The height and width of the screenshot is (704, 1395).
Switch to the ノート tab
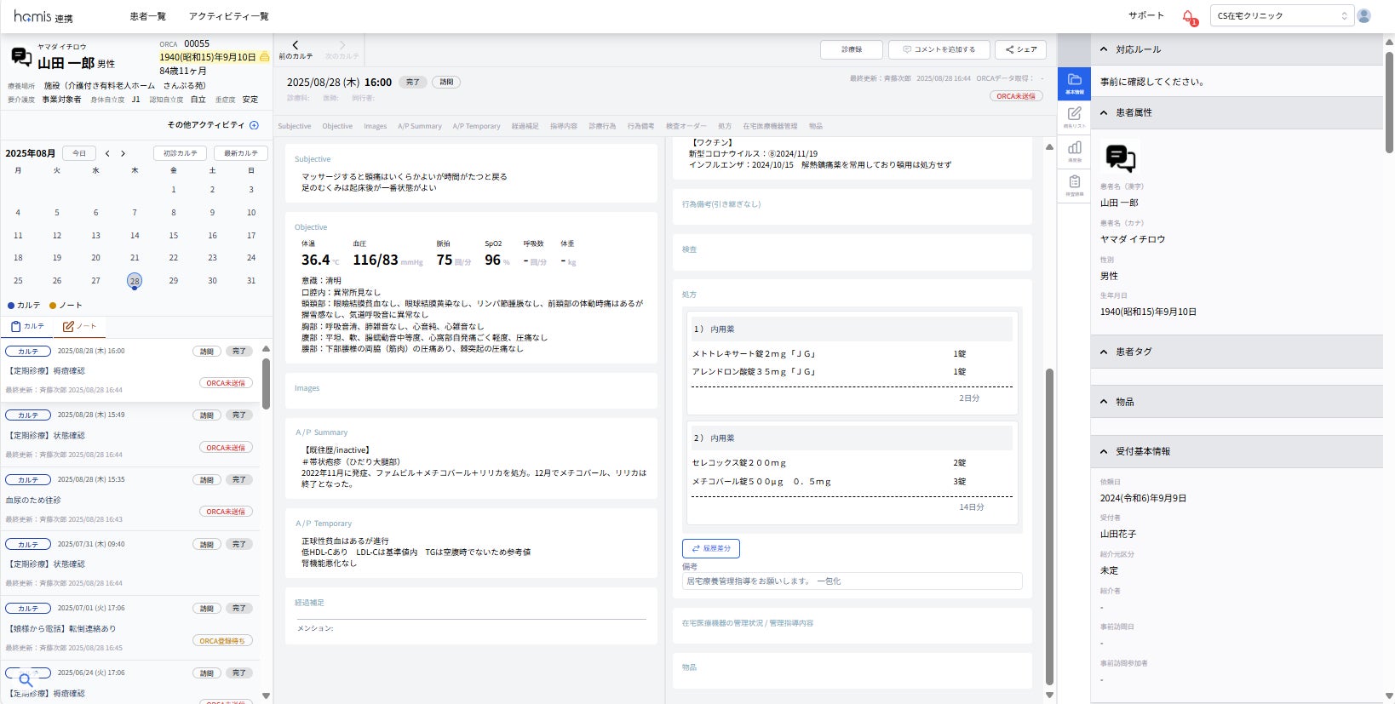pos(79,326)
